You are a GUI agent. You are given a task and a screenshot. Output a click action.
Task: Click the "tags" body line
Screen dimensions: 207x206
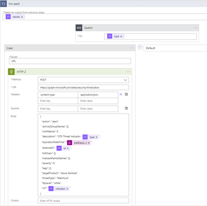click(47, 168)
